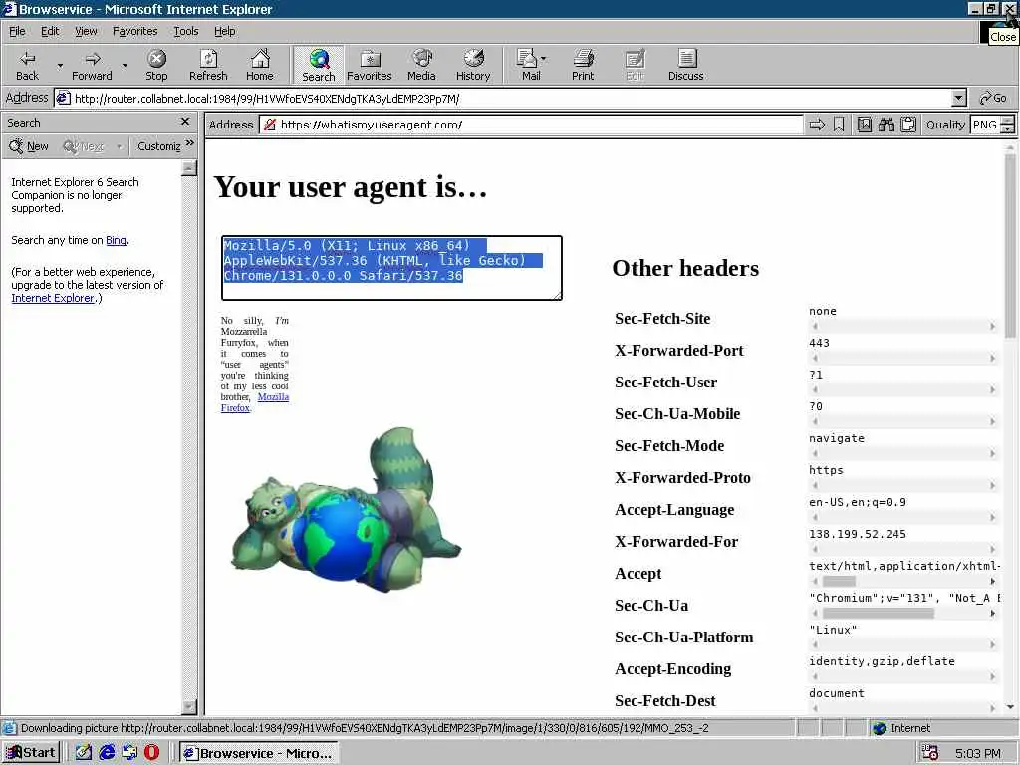Click the binoculars find icon

[x=886, y=125]
